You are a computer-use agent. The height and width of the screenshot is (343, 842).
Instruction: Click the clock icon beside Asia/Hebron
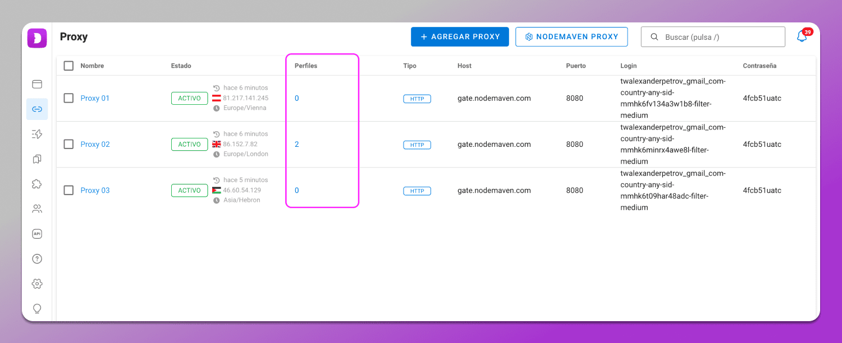tap(217, 200)
